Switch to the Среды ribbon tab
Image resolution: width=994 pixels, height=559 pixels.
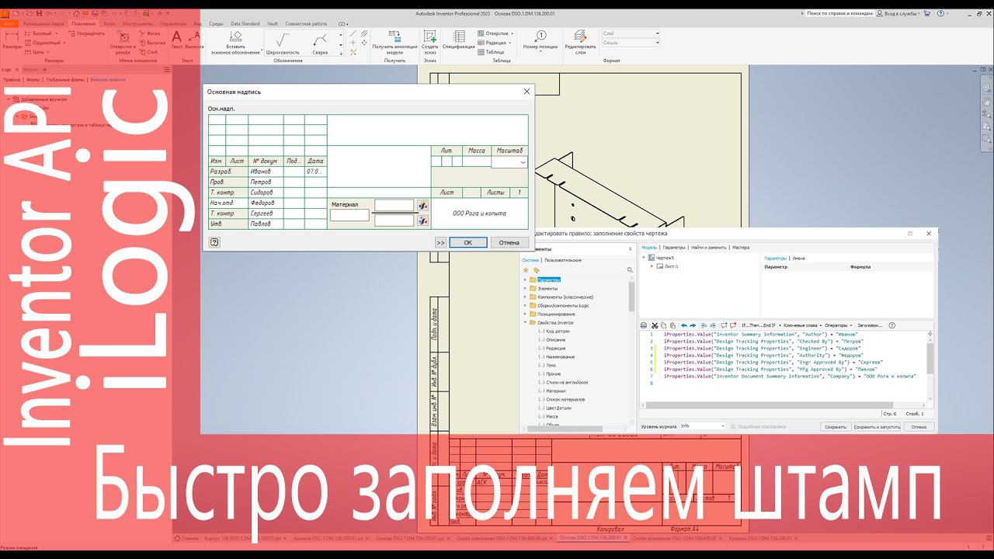click(x=217, y=24)
